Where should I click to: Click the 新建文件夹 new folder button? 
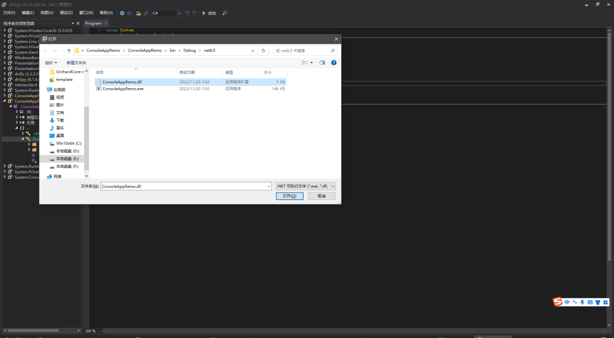(76, 62)
